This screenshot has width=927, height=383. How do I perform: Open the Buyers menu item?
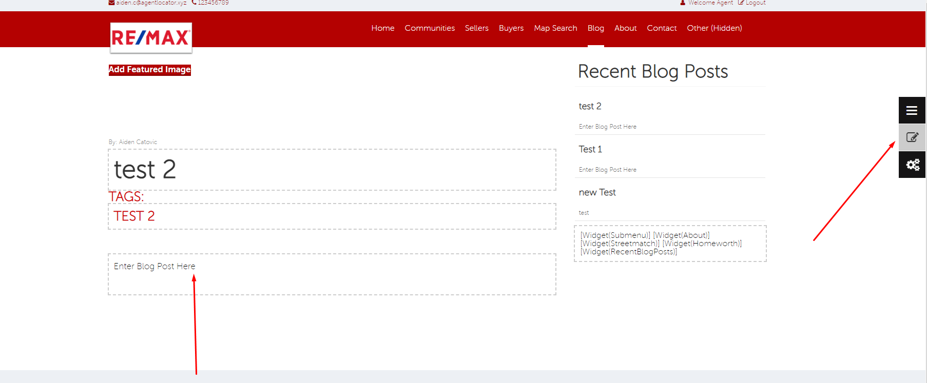[x=511, y=28]
